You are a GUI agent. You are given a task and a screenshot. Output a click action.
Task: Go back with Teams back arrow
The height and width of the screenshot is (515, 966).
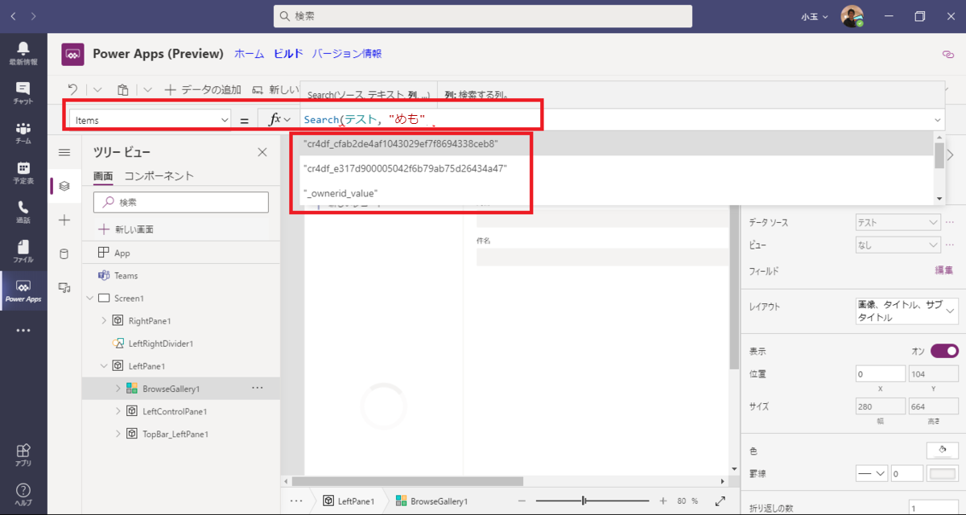click(x=14, y=16)
